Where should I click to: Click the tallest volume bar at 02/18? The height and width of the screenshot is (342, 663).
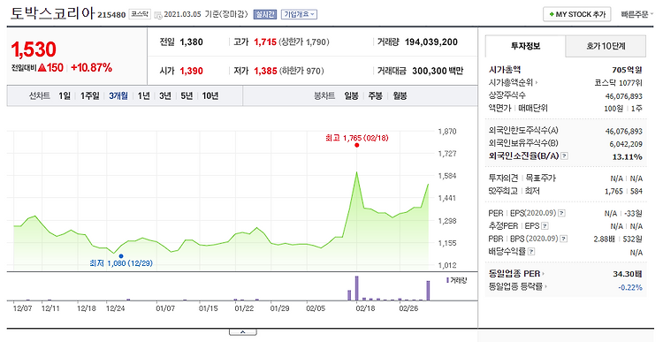pyautogui.click(x=357, y=288)
